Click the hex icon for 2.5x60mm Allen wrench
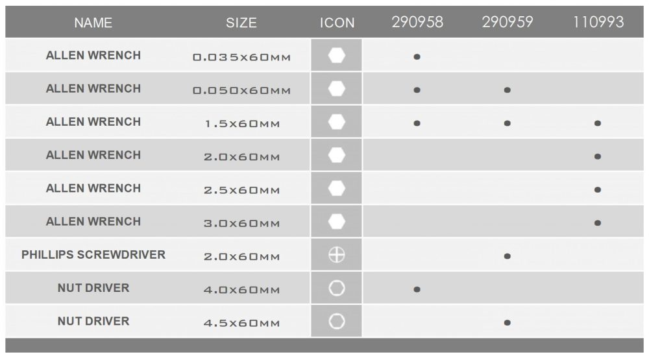Viewport: 649px width, 358px height. (336, 188)
